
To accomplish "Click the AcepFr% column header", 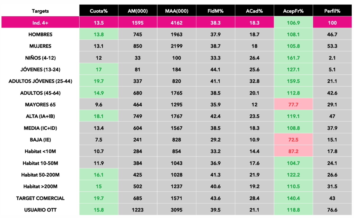I will pos(293,11).
